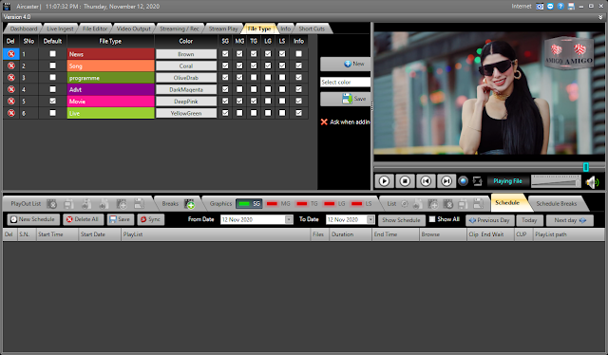Screen dimensions: 608x355
Task: Click the blue round icon next to help
Action: (x=550, y=7)
